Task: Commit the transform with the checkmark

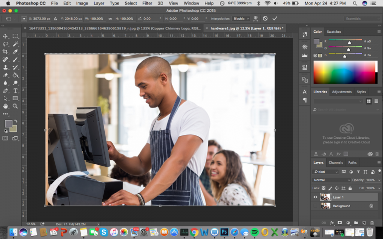Action: [x=275, y=18]
